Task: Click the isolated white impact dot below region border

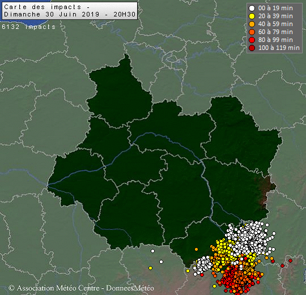Action: coord(152,251)
